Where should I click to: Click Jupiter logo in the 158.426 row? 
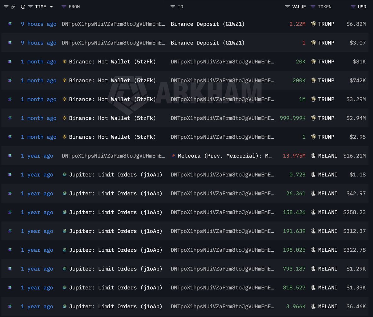(x=65, y=212)
